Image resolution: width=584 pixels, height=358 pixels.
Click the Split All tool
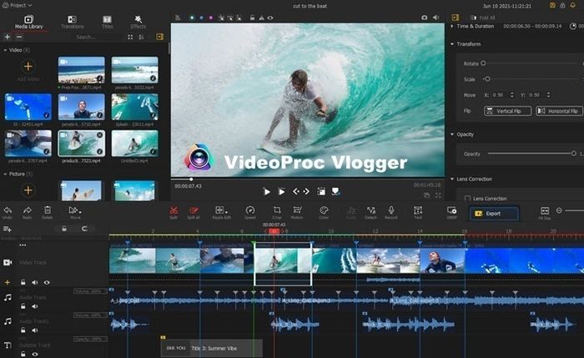click(x=194, y=213)
